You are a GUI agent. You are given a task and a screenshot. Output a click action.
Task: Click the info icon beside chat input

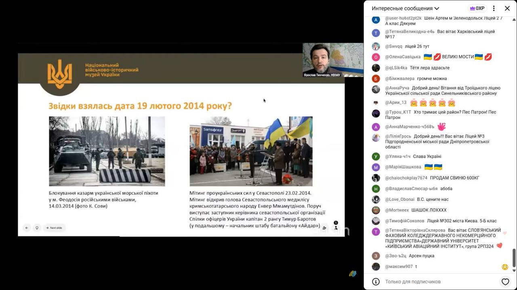[x=376, y=282]
